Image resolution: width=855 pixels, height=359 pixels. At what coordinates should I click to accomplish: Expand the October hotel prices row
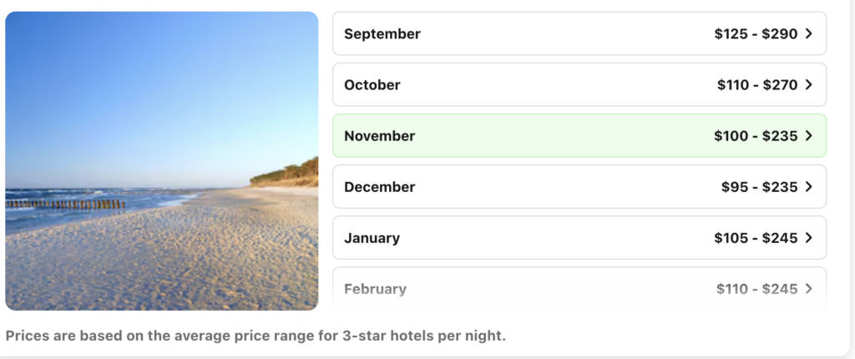point(579,85)
